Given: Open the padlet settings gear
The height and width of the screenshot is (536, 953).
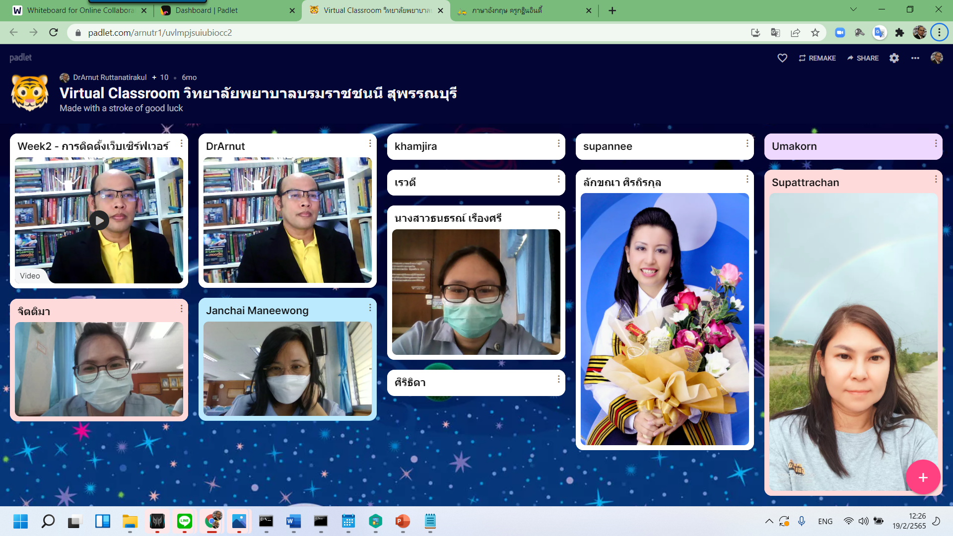Looking at the screenshot, I should (x=894, y=58).
